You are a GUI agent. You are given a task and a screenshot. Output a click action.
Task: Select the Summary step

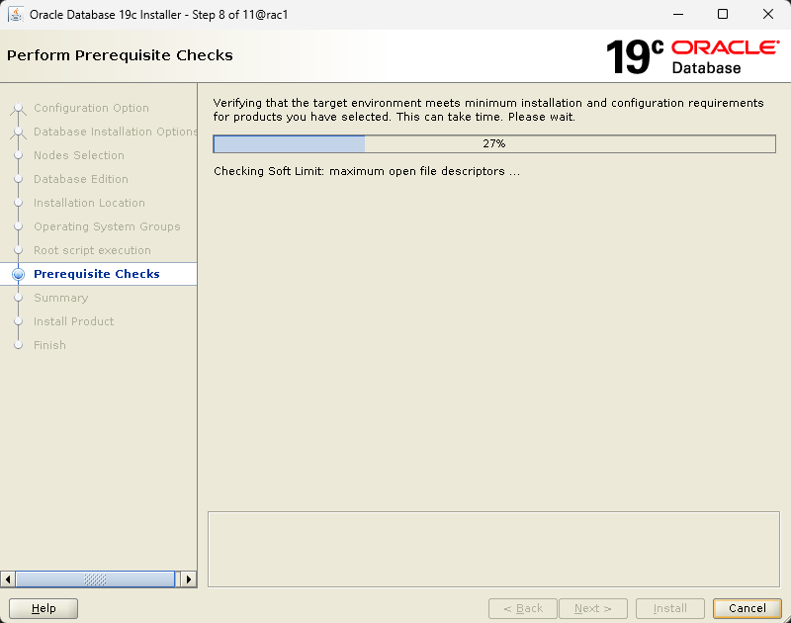61,298
